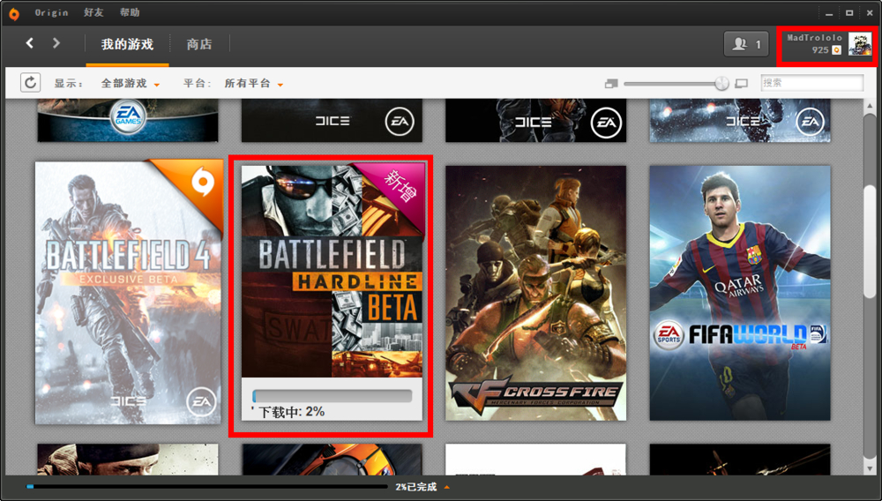This screenshot has width=882, height=501.
Task: Click the scrollbar down arrow
Action: (870, 467)
